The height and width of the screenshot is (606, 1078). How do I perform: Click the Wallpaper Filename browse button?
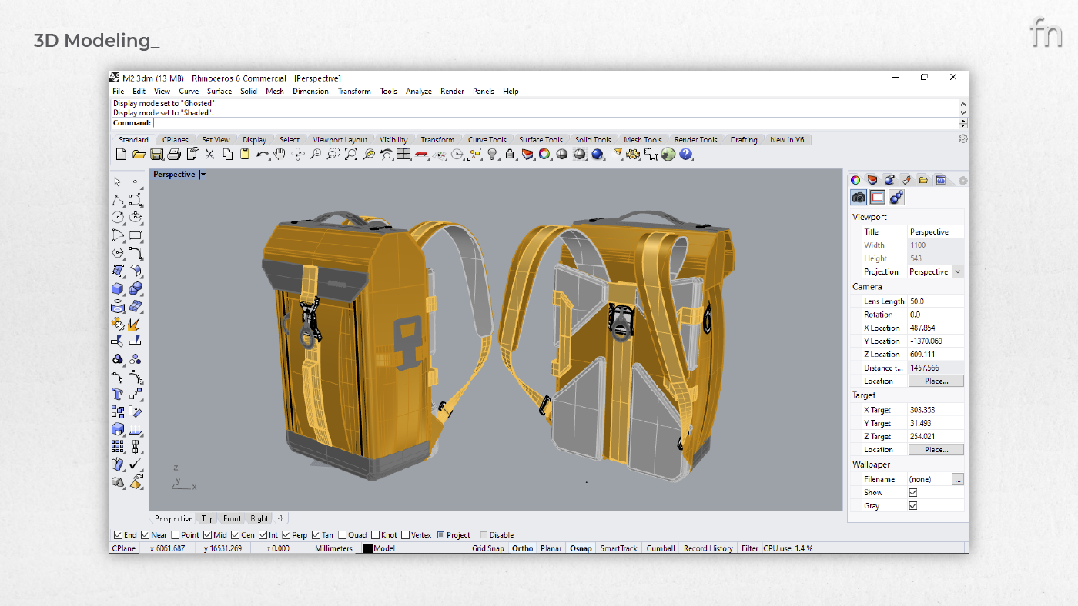click(957, 479)
